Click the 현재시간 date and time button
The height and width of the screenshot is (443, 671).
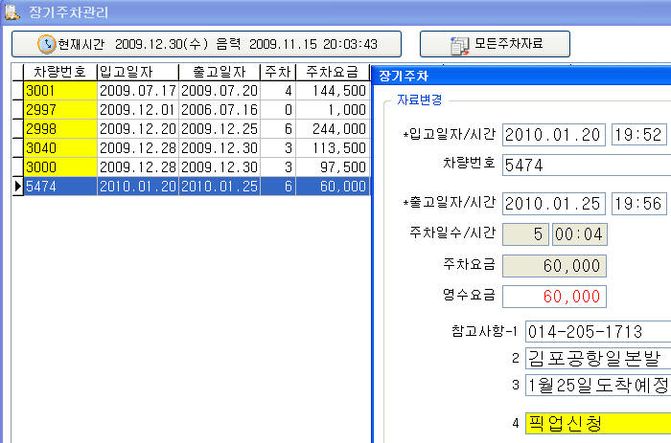(x=206, y=44)
